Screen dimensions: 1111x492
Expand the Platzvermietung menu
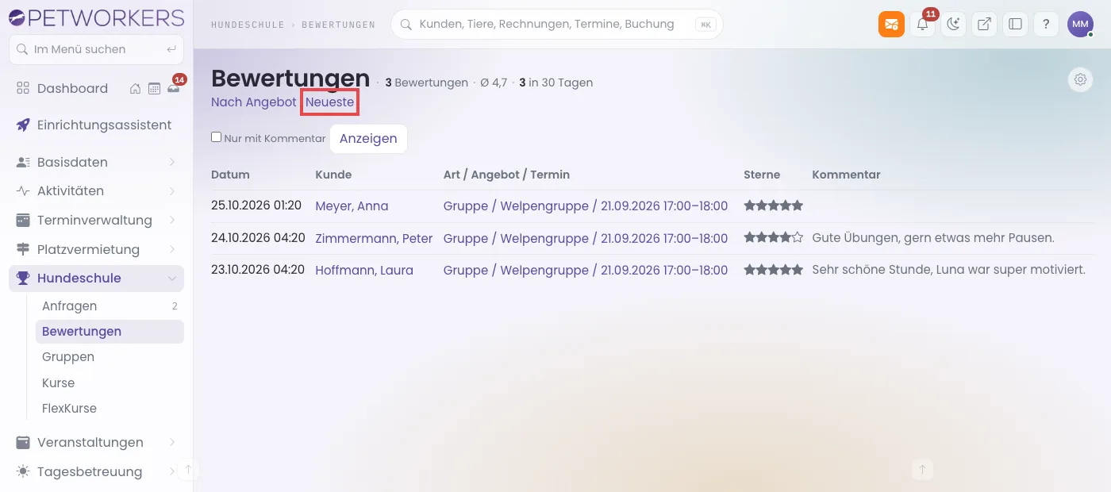96,249
